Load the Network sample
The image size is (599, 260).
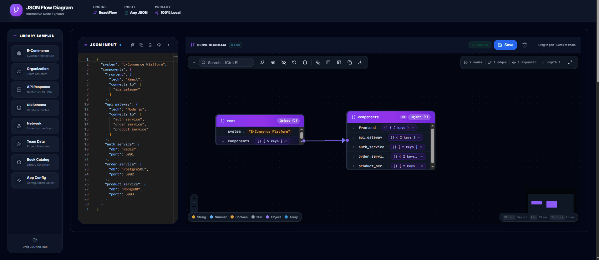click(x=35, y=126)
